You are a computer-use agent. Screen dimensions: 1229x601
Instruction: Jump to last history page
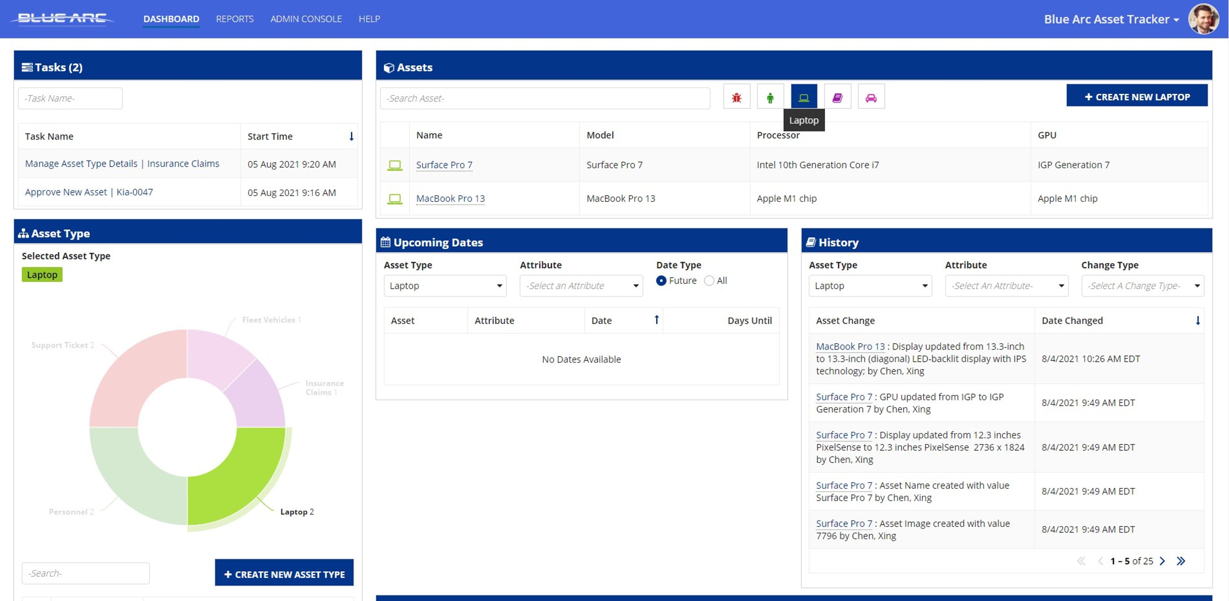[1181, 561]
